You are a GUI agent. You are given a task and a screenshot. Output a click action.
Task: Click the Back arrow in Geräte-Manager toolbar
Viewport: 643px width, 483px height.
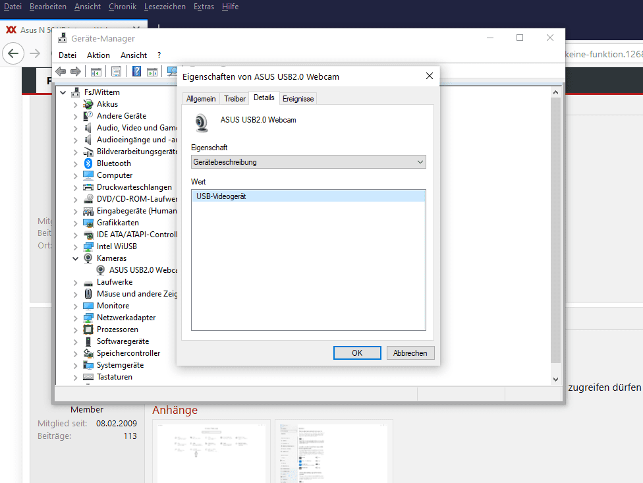point(61,72)
